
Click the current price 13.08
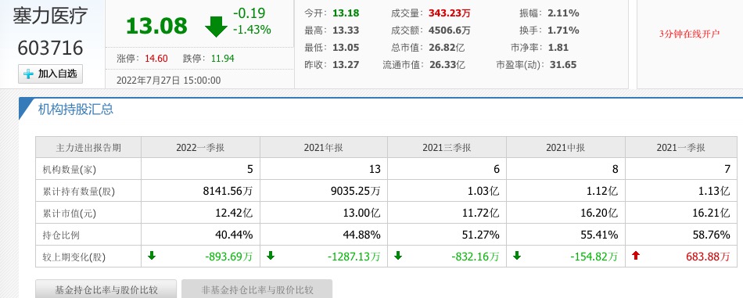(157, 26)
